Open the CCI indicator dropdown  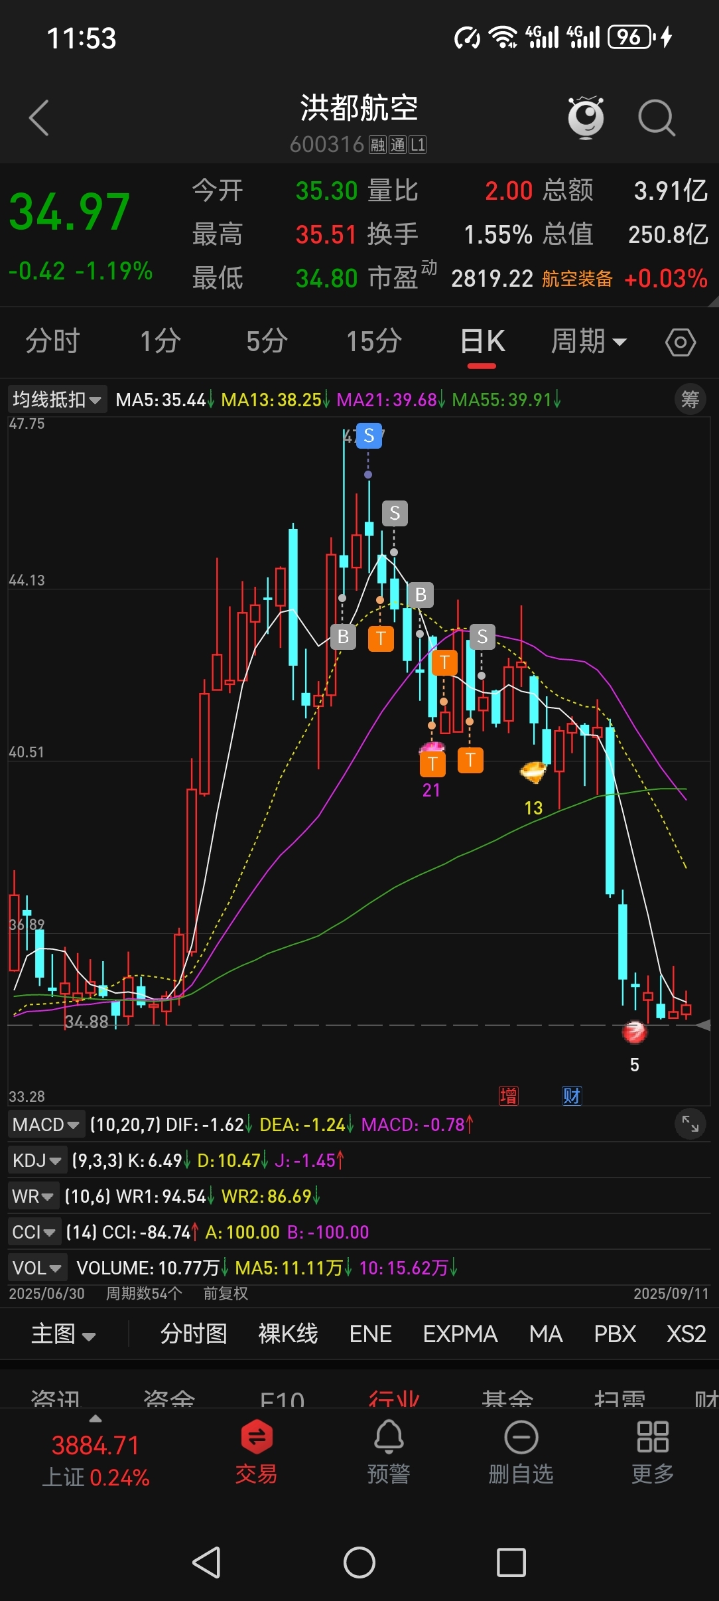(34, 1232)
